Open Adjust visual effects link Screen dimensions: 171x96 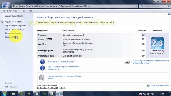coord(14,22)
